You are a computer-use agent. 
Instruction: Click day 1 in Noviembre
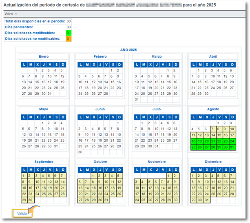point(169,176)
